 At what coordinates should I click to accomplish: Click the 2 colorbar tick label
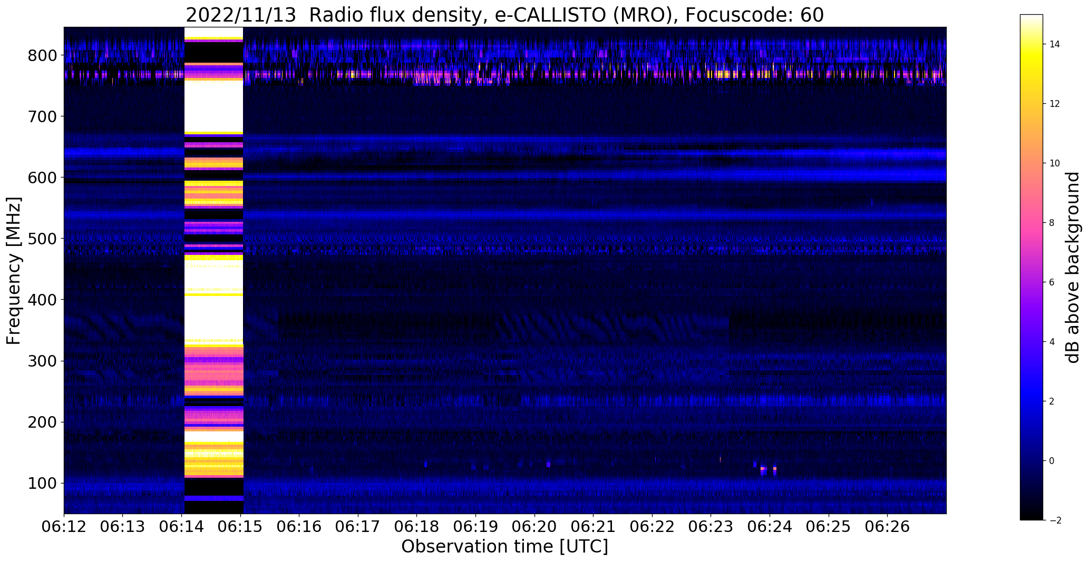(x=1052, y=401)
